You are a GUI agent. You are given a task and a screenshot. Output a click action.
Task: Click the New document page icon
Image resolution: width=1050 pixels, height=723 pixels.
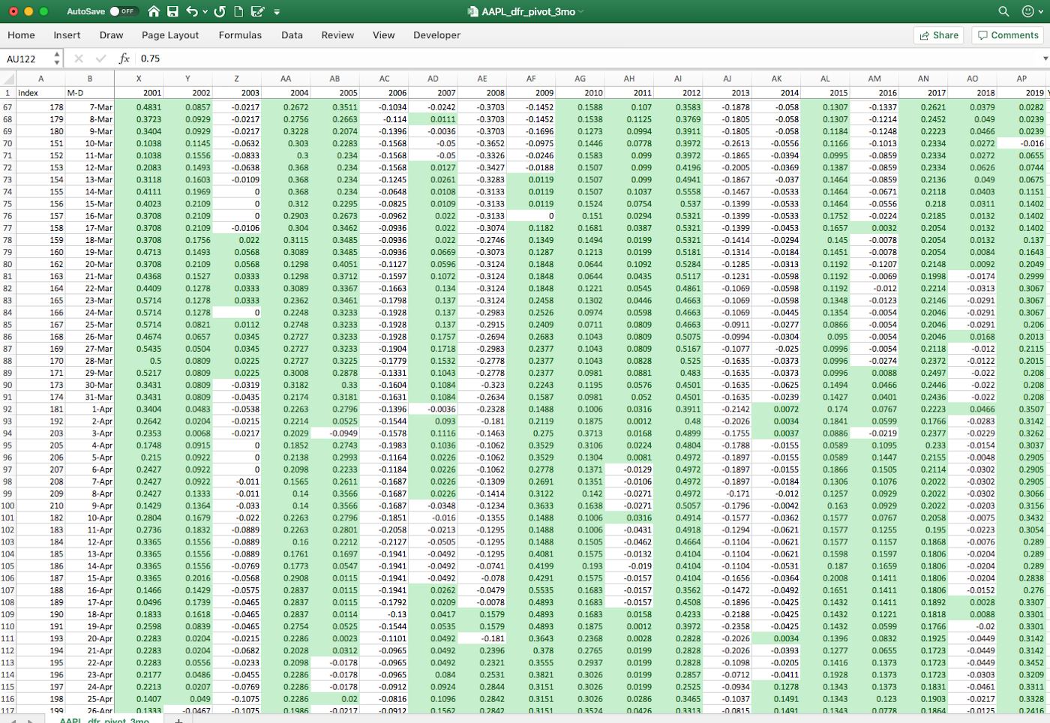pyautogui.click(x=238, y=11)
